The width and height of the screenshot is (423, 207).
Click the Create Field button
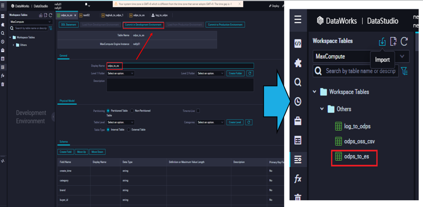point(66,152)
